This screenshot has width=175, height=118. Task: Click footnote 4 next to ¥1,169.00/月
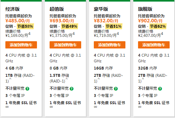tap(29, 34)
